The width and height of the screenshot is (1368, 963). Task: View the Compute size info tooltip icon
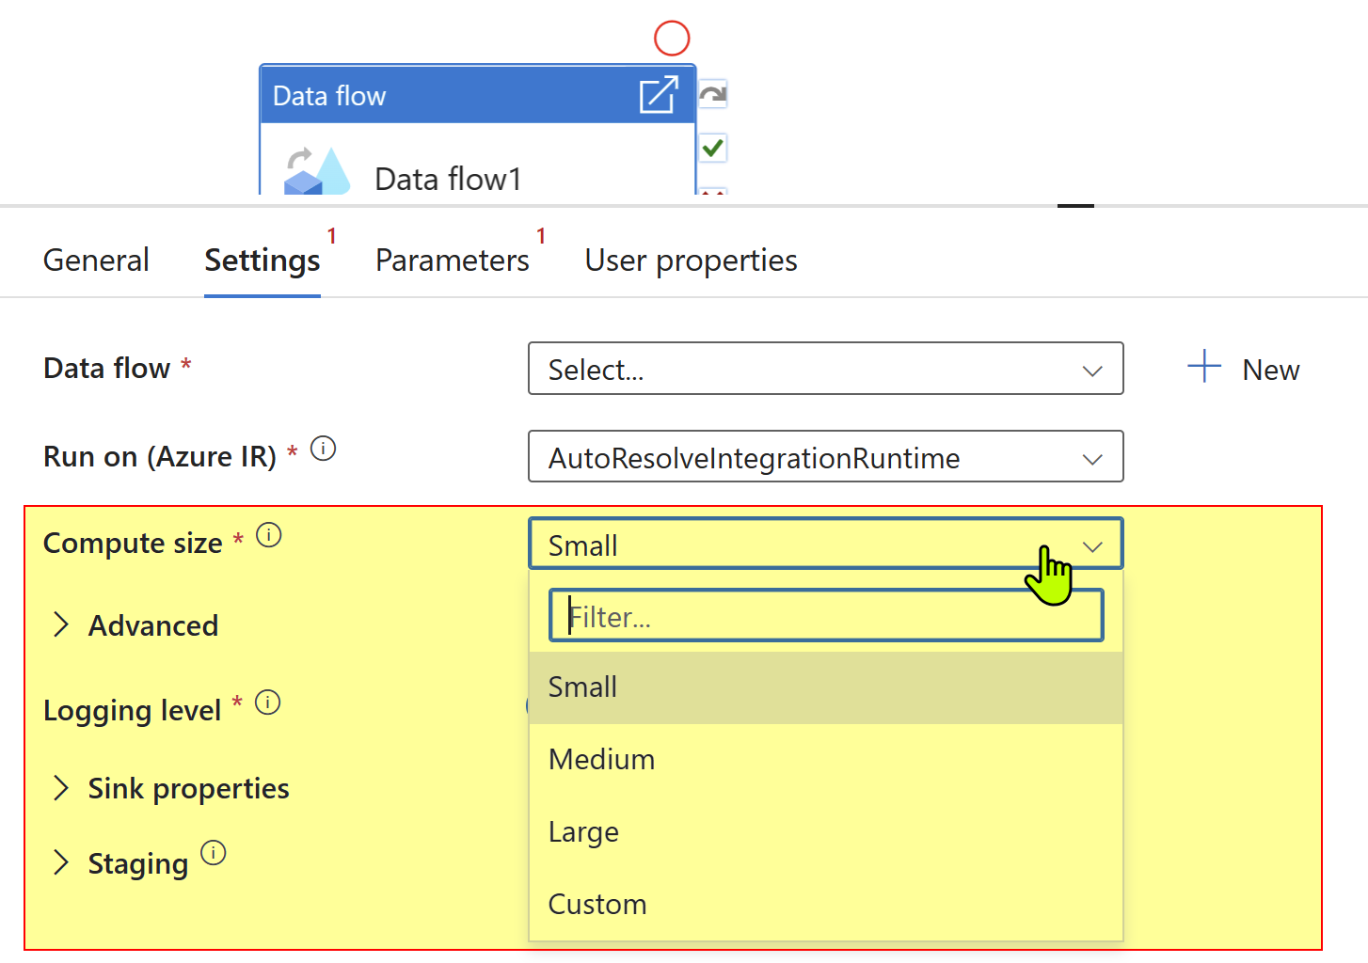[268, 534]
